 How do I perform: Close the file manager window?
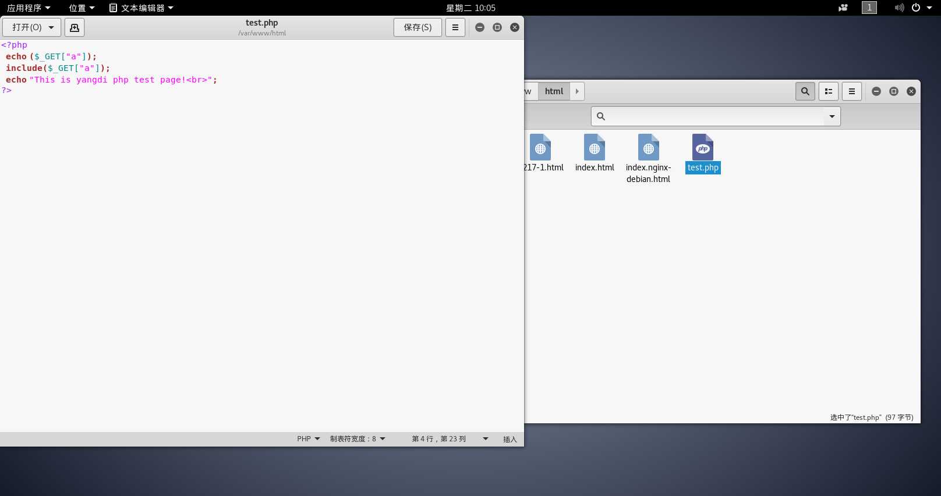911,91
